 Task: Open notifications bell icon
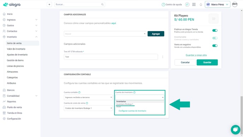pyautogui.click(x=201, y=5)
